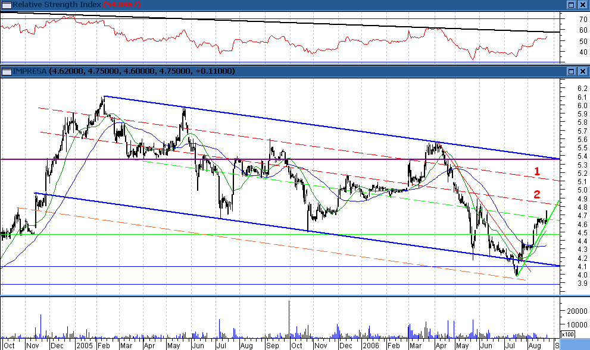
Task: Click the blue scroll area at bottom right
Action: click(x=575, y=345)
